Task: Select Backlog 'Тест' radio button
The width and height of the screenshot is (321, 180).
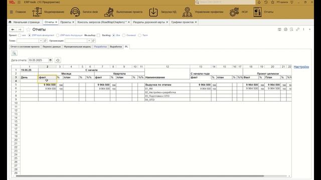Action: tap(139, 35)
